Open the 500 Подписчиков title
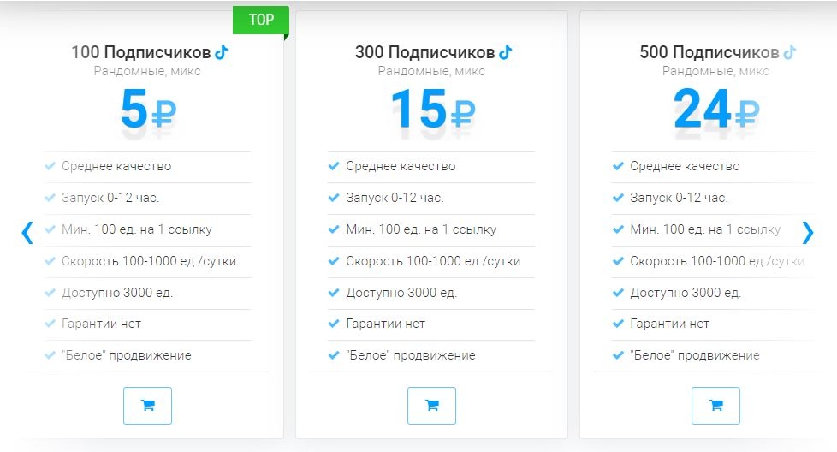 click(x=709, y=52)
